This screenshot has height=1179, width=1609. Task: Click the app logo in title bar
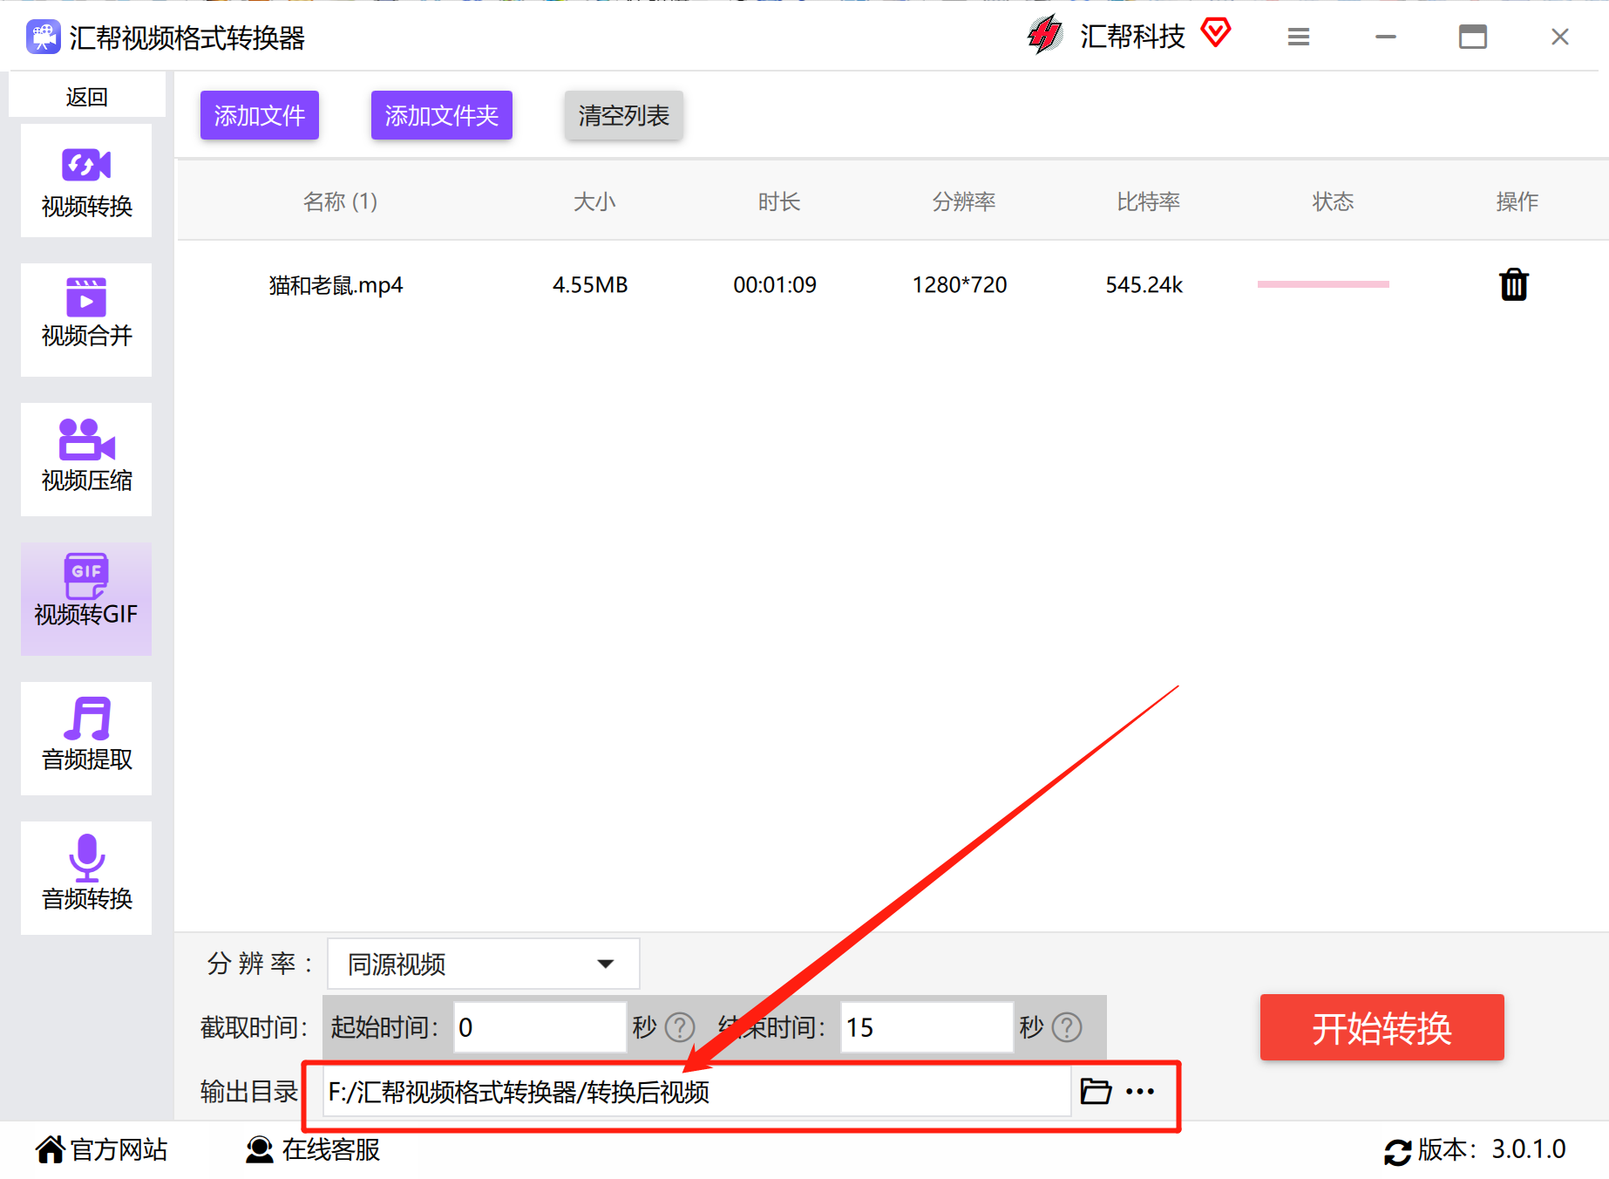[43, 37]
